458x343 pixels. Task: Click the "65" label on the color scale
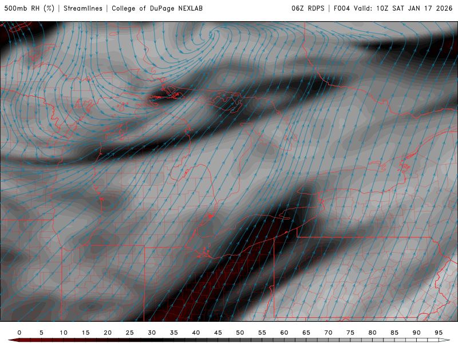click(x=306, y=333)
